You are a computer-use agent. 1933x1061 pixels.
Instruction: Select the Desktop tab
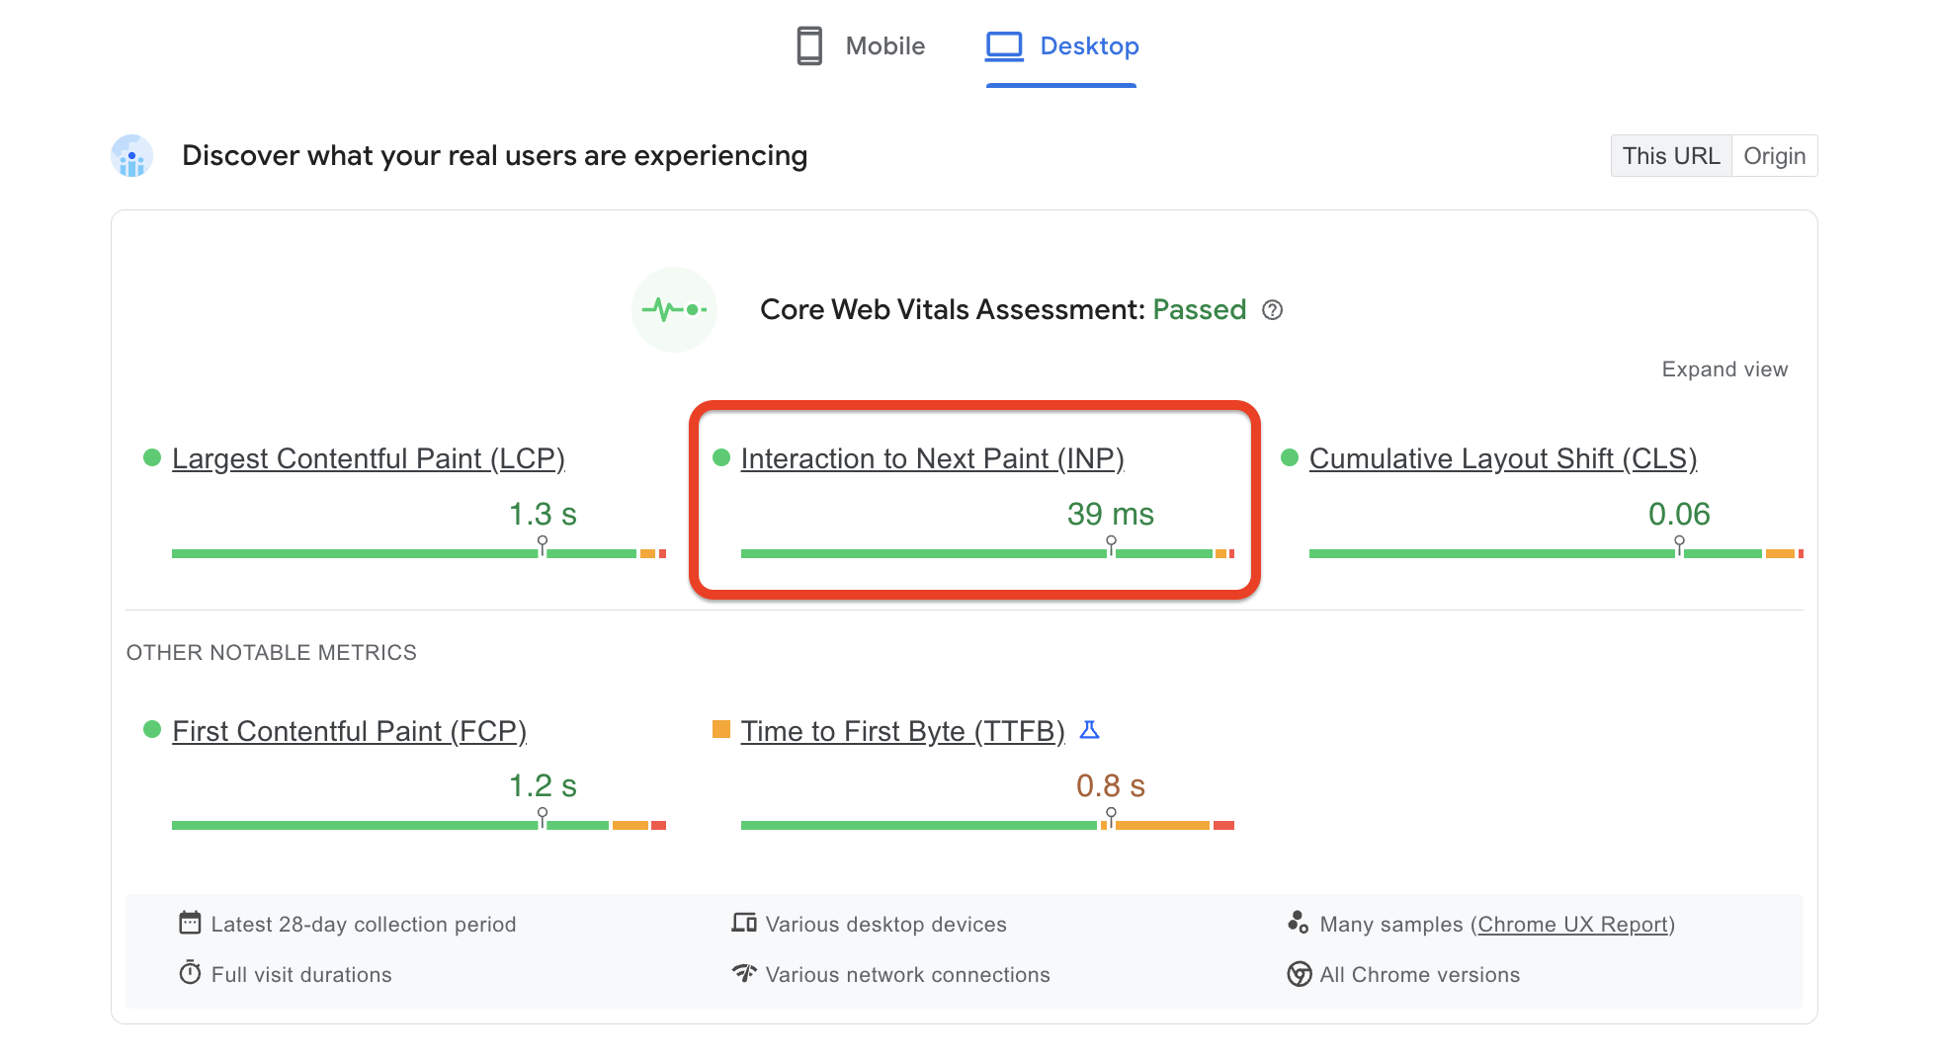tap(1061, 45)
